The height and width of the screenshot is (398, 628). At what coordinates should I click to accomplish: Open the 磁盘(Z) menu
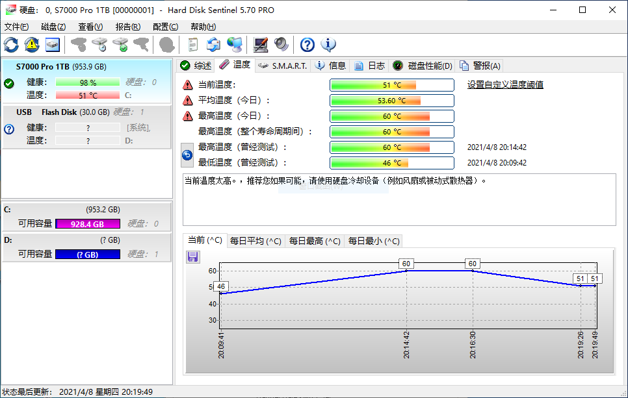(53, 27)
